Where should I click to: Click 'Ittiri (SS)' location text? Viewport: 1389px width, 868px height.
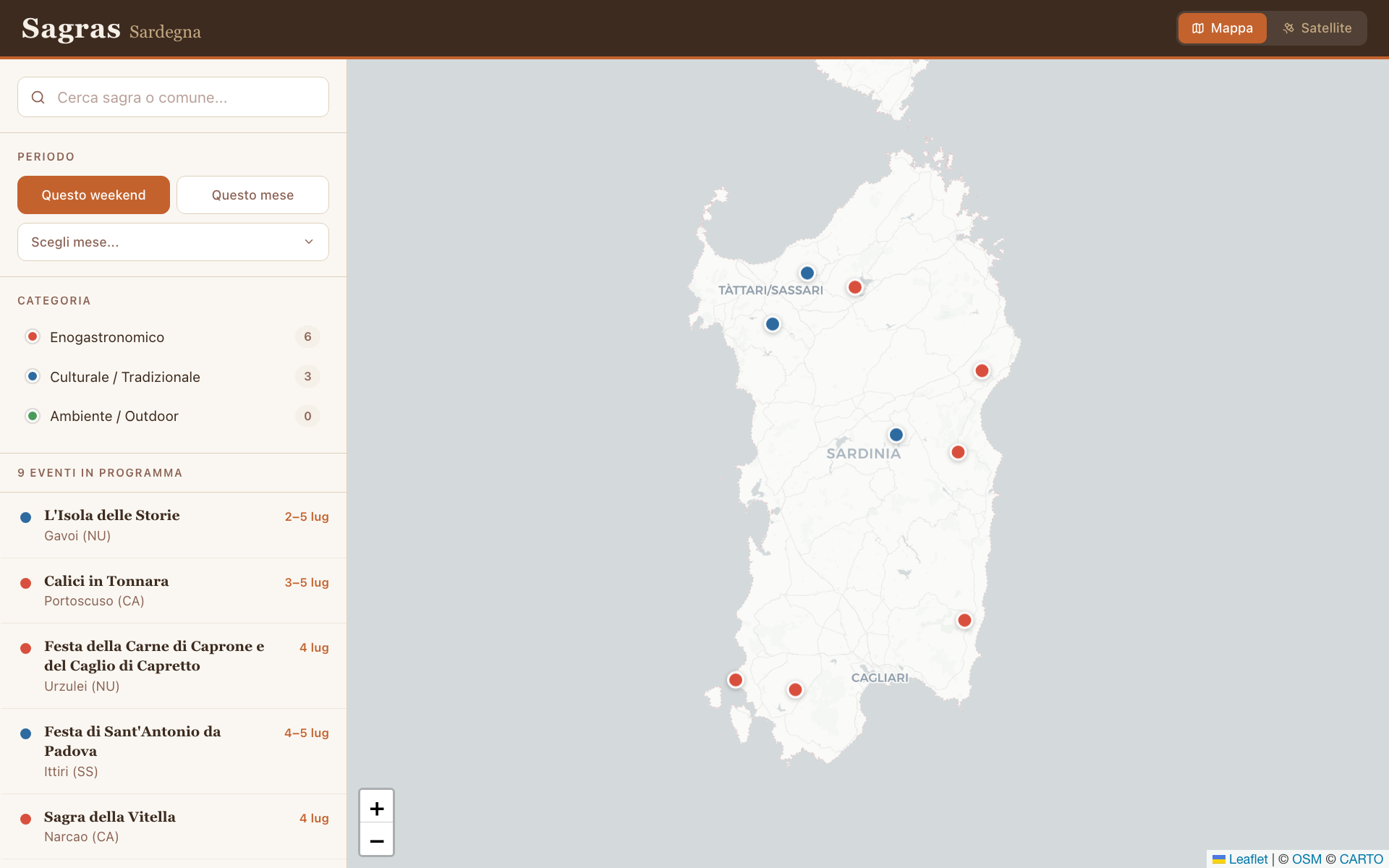click(71, 772)
